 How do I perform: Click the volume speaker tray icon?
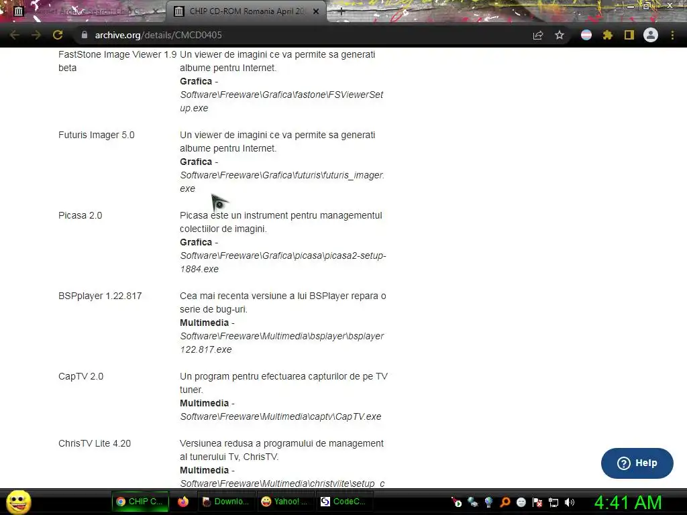tap(570, 503)
